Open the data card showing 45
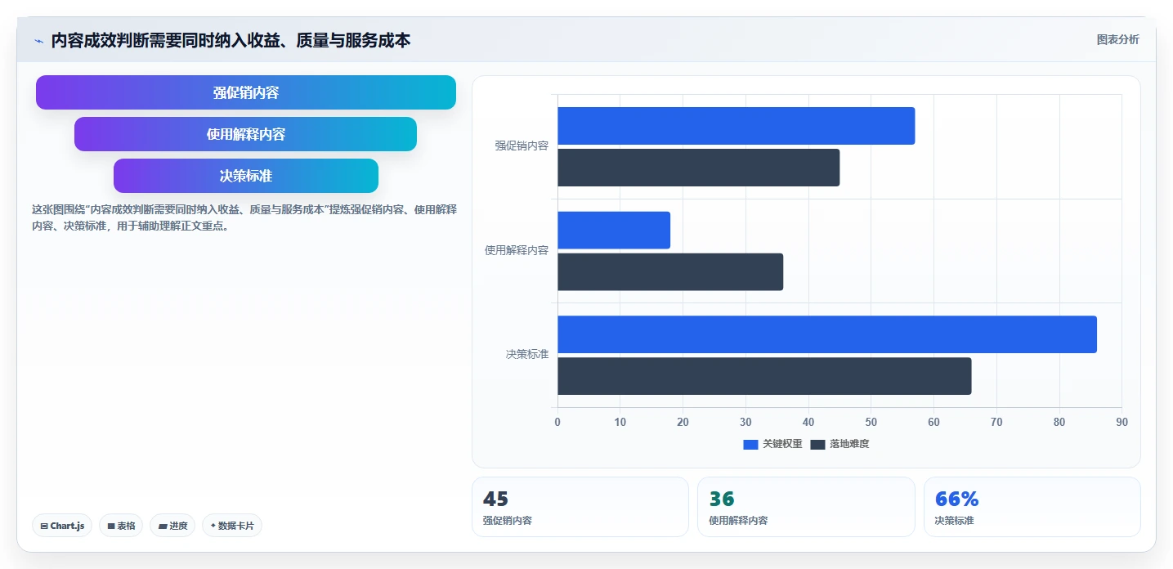This screenshot has width=1173, height=569. (580, 507)
